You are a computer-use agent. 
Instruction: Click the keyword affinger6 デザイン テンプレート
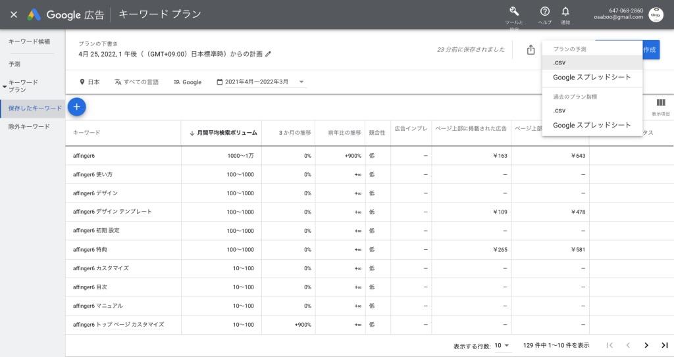click(x=112, y=212)
